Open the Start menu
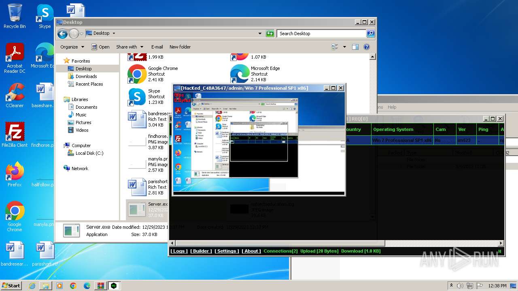The image size is (518, 291). pos(11,286)
